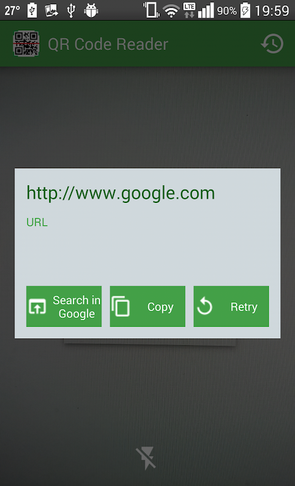This screenshot has width=295, height=486.
Task: Tap the Android debug bug icon
Action: tap(91, 10)
